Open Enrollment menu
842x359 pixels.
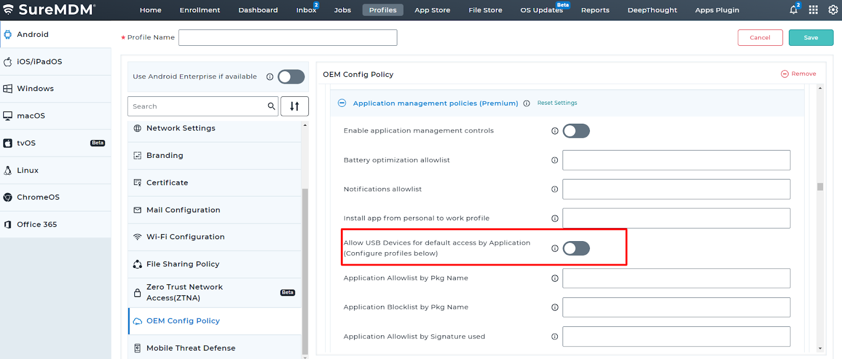pos(200,10)
